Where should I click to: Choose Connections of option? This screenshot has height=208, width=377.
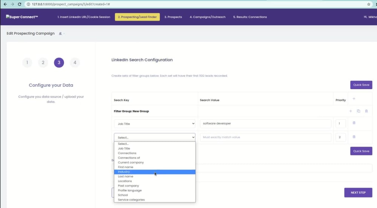[155, 158]
